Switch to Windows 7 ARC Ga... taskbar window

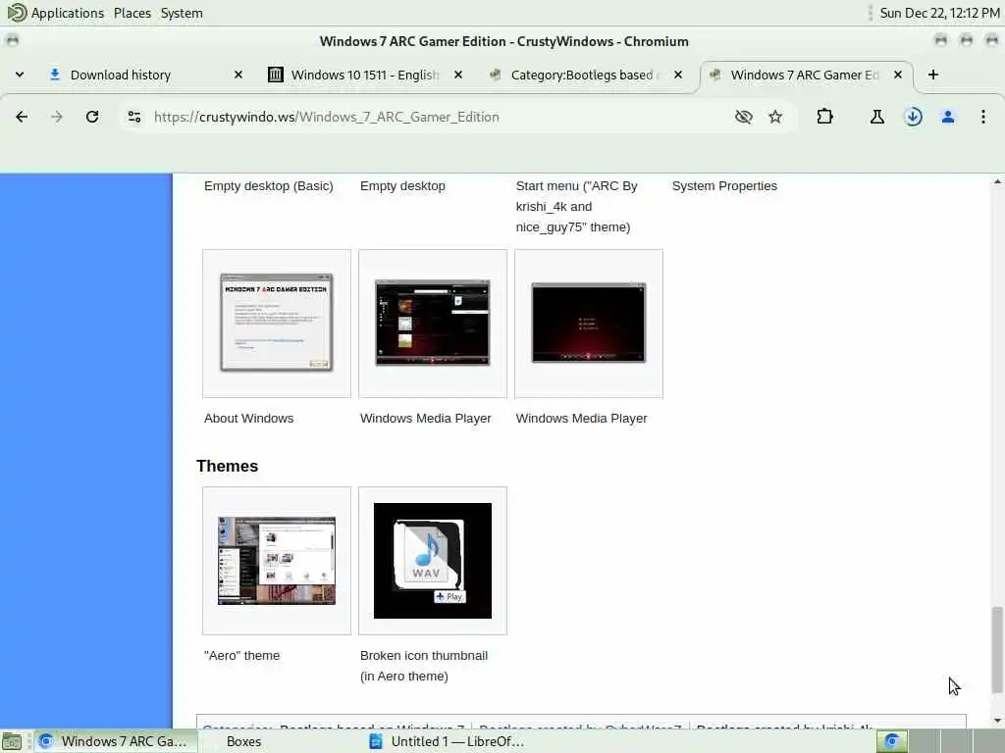pyautogui.click(x=114, y=741)
